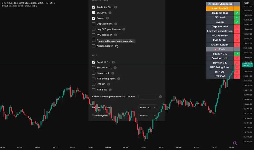Tick the News H / L checkbox
This screenshot has height=150, width=254.
[94, 73]
